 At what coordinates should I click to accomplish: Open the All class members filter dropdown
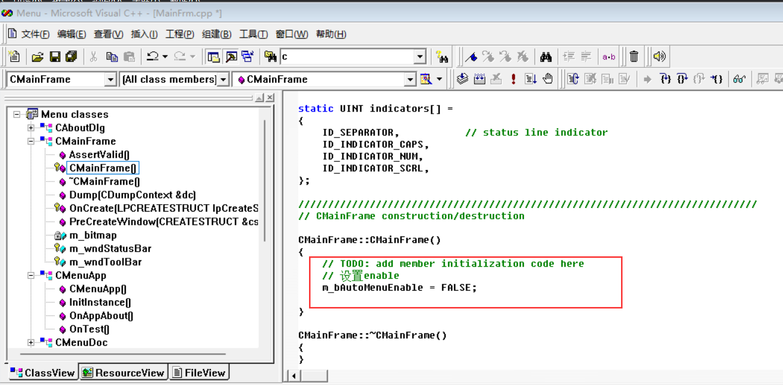click(x=223, y=79)
